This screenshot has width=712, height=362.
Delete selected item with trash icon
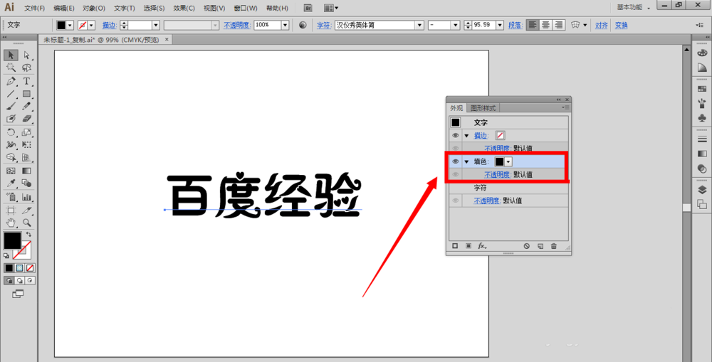pyautogui.click(x=553, y=246)
